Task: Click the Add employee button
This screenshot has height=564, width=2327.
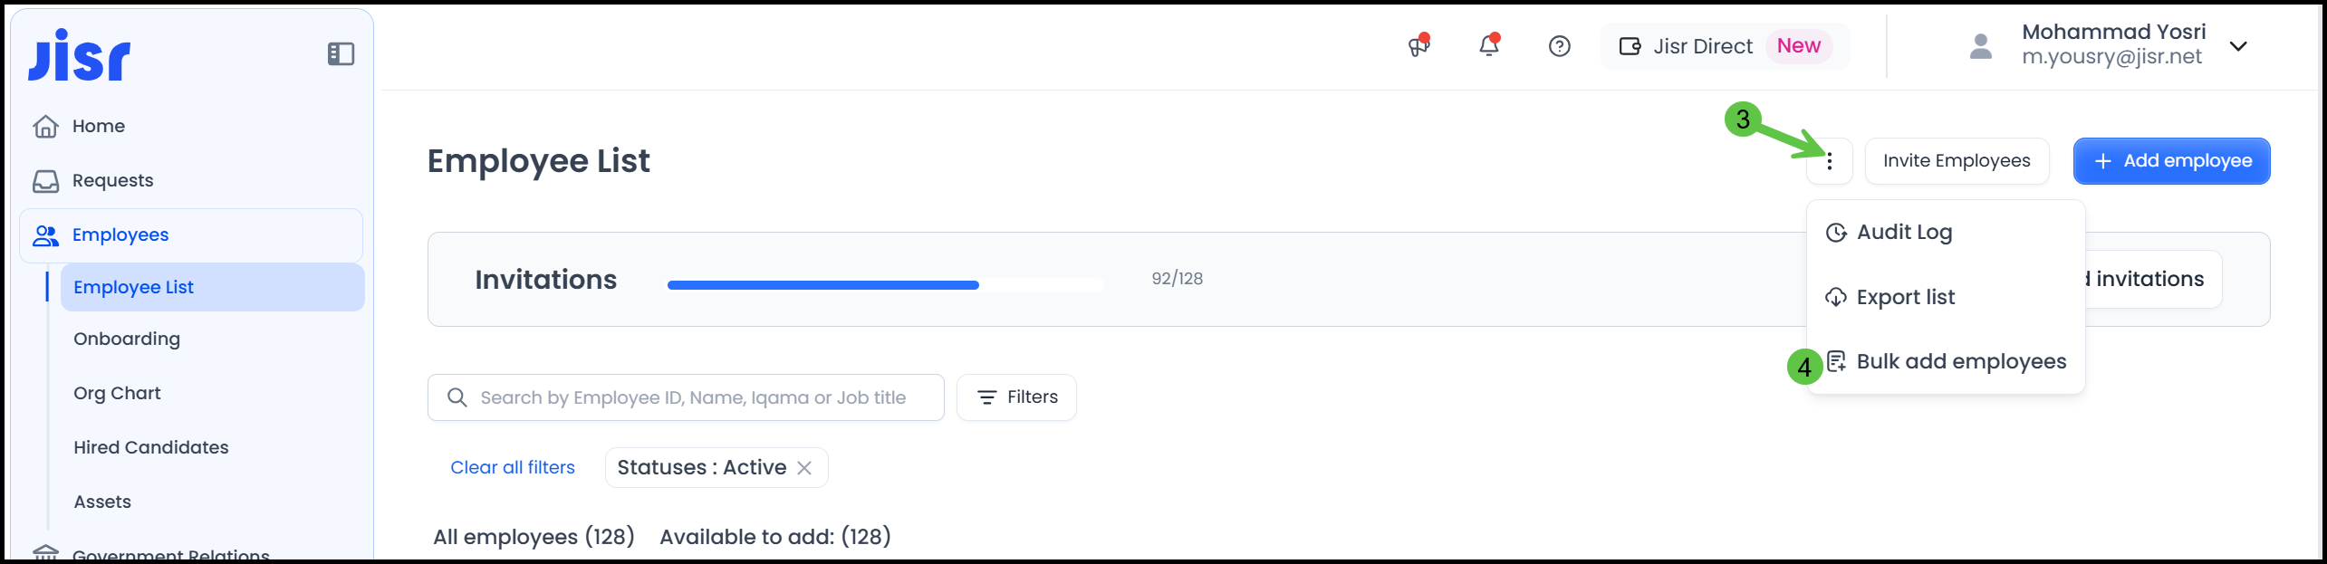Action: pyautogui.click(x=2171, y=161)
